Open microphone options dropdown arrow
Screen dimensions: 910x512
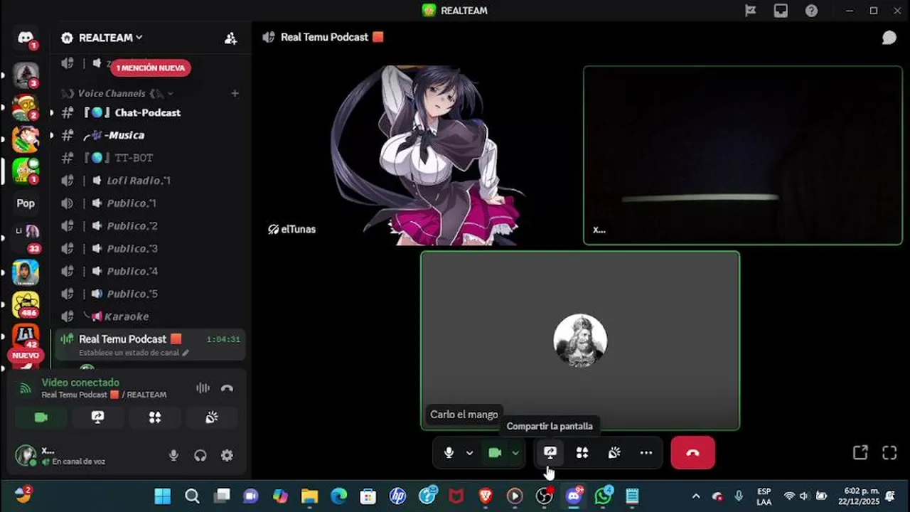point(469,453)
